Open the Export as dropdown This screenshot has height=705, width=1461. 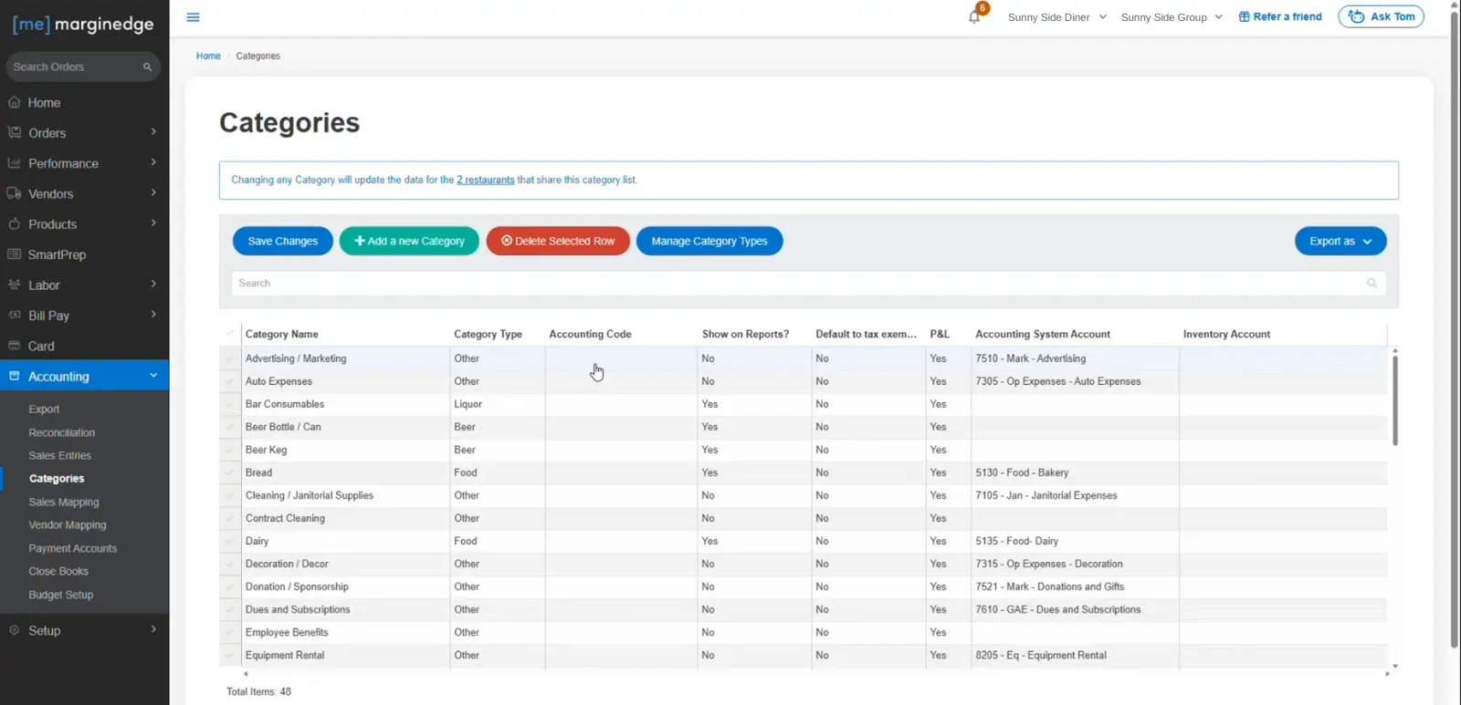(1340, 241)
